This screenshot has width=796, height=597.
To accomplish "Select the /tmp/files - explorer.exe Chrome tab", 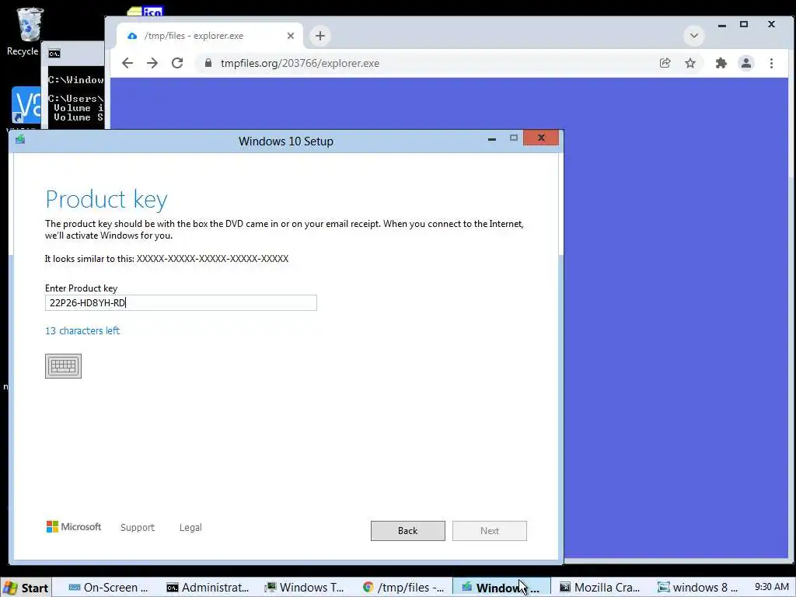I will pyautogui.click(x=210, y=36).
